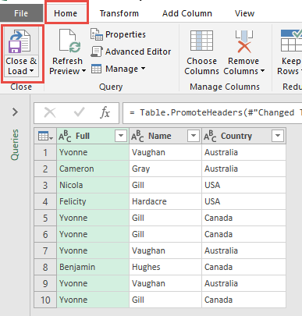Click the Vaughan cell in row 9
Viewport: 302px width, 316px height.
pos(165,283)
